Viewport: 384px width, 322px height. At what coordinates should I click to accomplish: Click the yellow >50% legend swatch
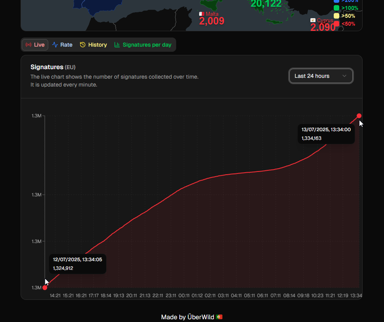click(x=336, y=16)
